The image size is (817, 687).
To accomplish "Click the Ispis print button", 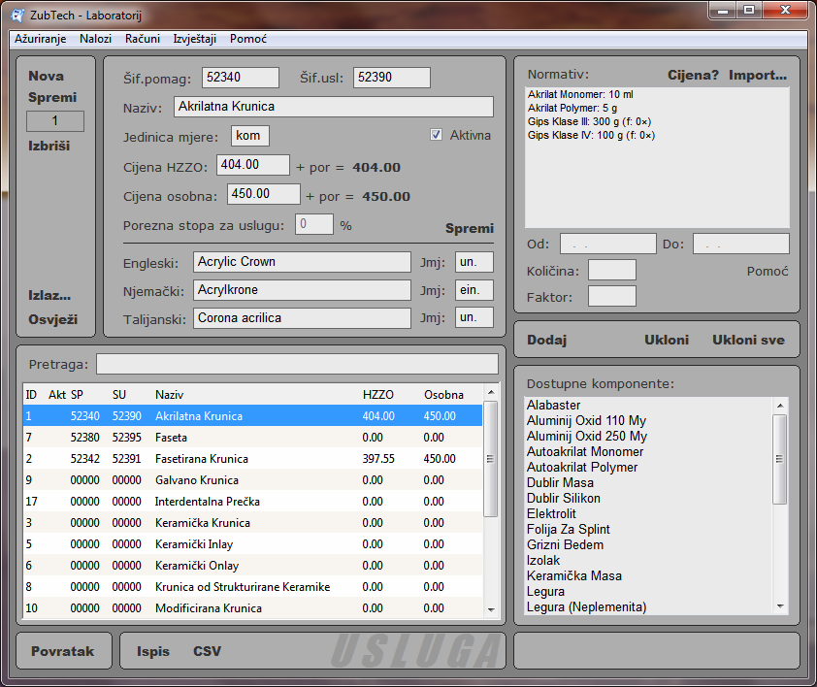I will click(x=153, y=651).
